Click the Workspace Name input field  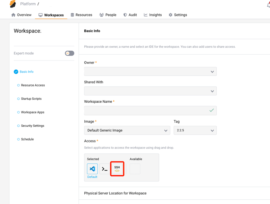[x=150, y=110]
